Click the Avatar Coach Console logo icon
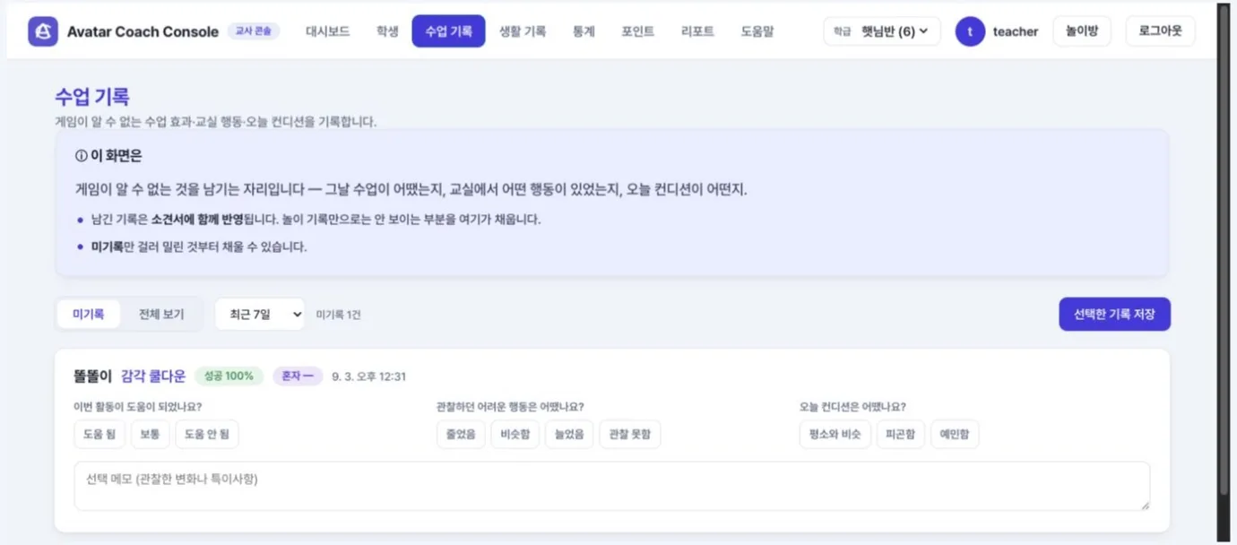The image size is (1237, 545). [x=43, y=31]
